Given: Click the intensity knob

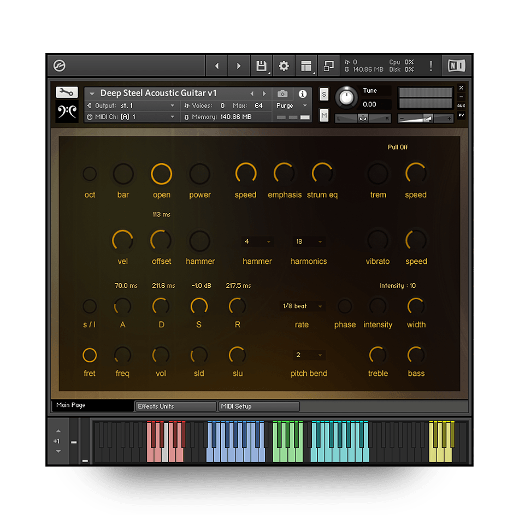Looking at the screenshot, I should coord(378,306).
